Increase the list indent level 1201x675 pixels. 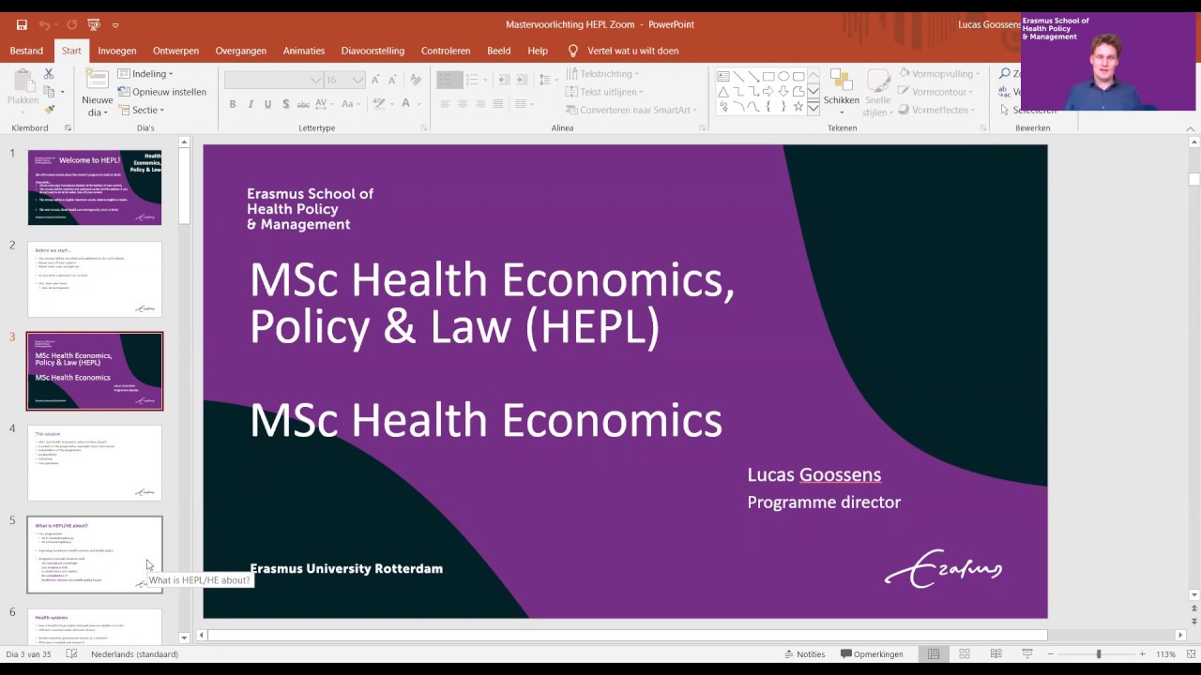coord(522,80)
